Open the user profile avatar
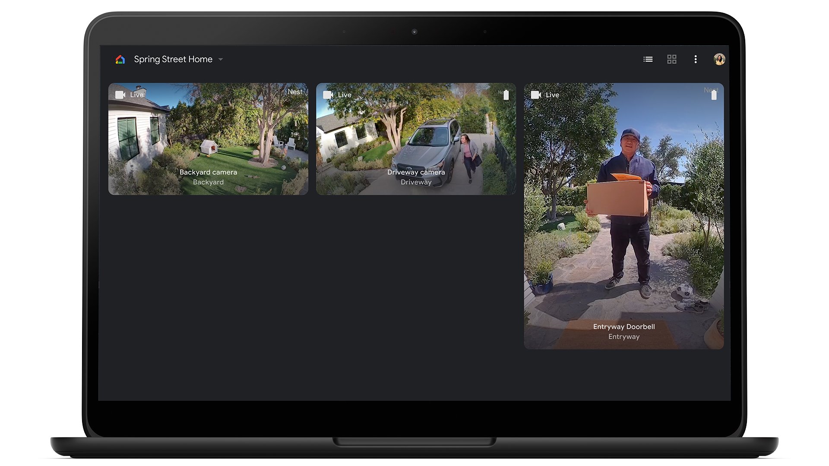829x466 pixels. tap(719, 60)
